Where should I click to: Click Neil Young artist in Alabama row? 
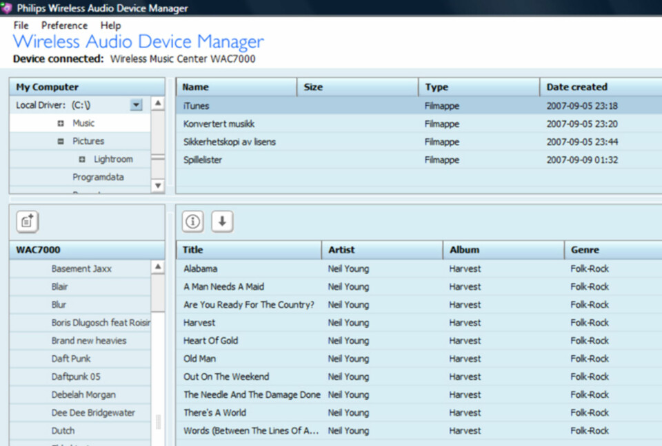(x=348, y=269)
